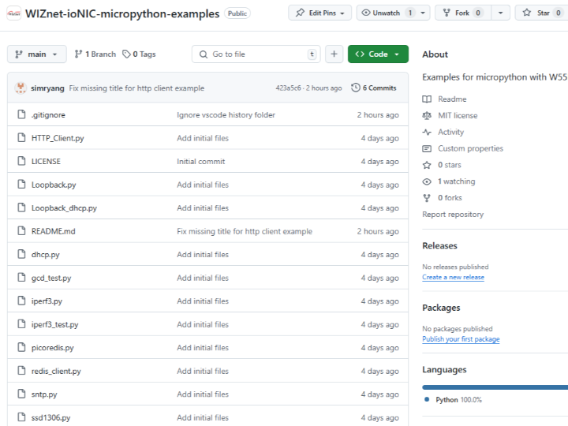Screen dimensions: 568x426
Task: Open commit Ignore vscode history folder
Action: 226,115
